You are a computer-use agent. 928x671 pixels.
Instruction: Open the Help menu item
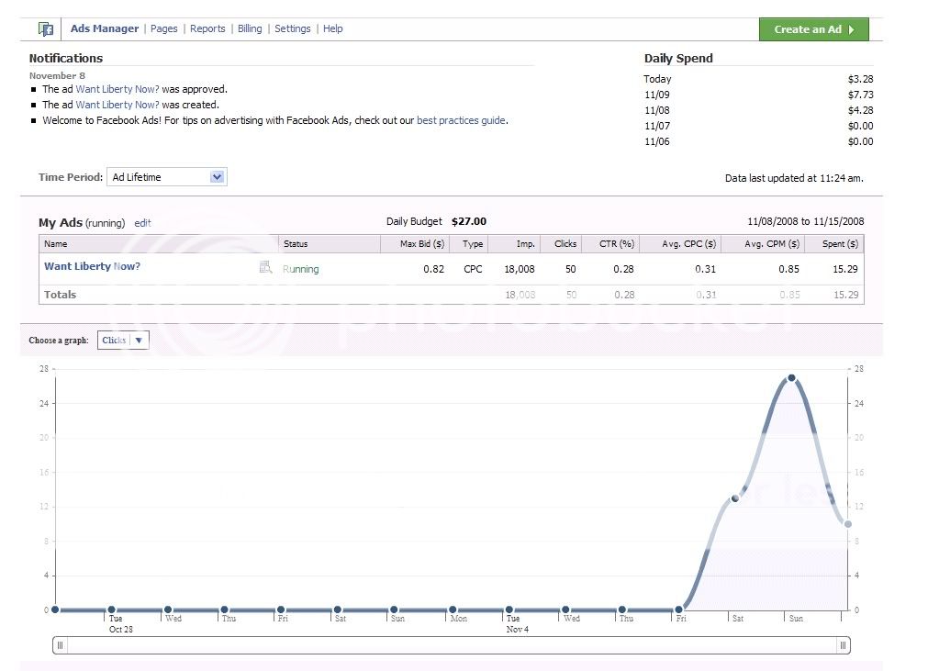click(332, 28)
